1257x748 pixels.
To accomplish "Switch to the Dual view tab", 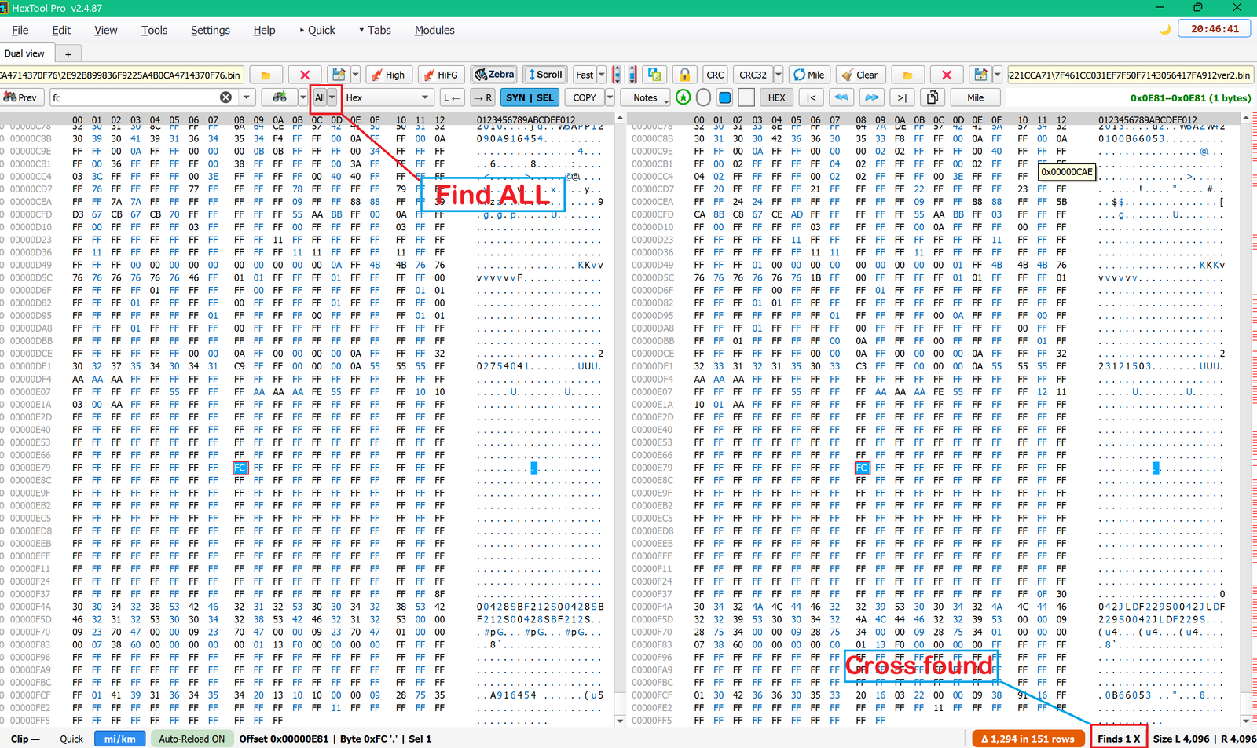I will (25, 53).
